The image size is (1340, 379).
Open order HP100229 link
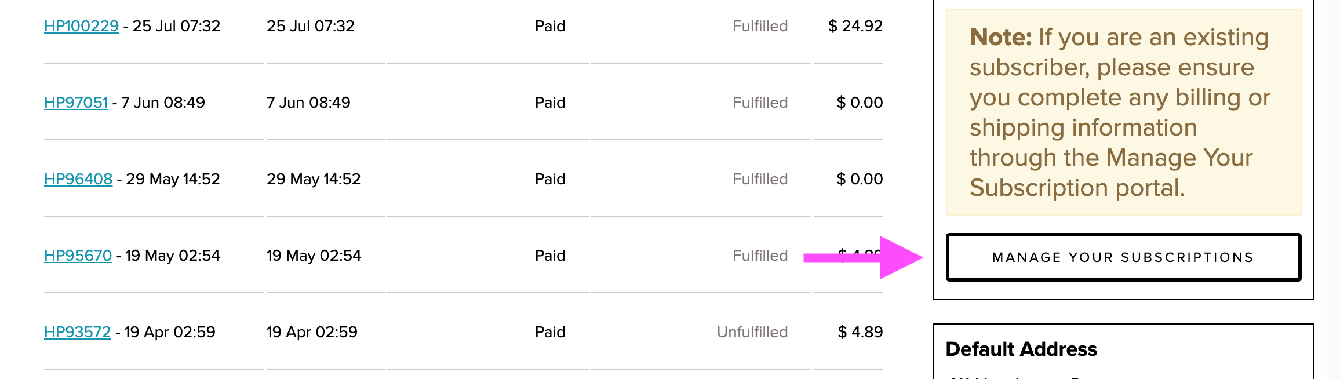(x=81, y=26)
